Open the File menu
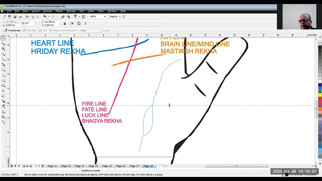This screenshot has width=322, height=181. (x=9, y=11)
